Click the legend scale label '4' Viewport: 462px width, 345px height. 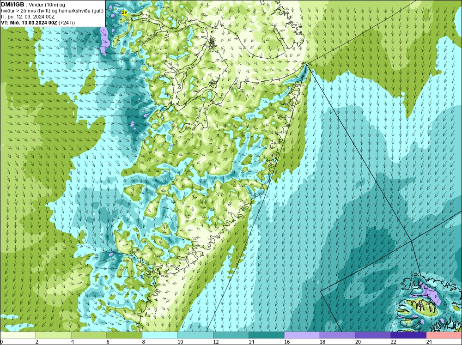tap(73, 342)
